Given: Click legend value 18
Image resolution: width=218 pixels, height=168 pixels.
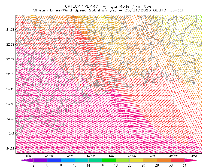Looking at the screenshot, I should click(116, 165).
